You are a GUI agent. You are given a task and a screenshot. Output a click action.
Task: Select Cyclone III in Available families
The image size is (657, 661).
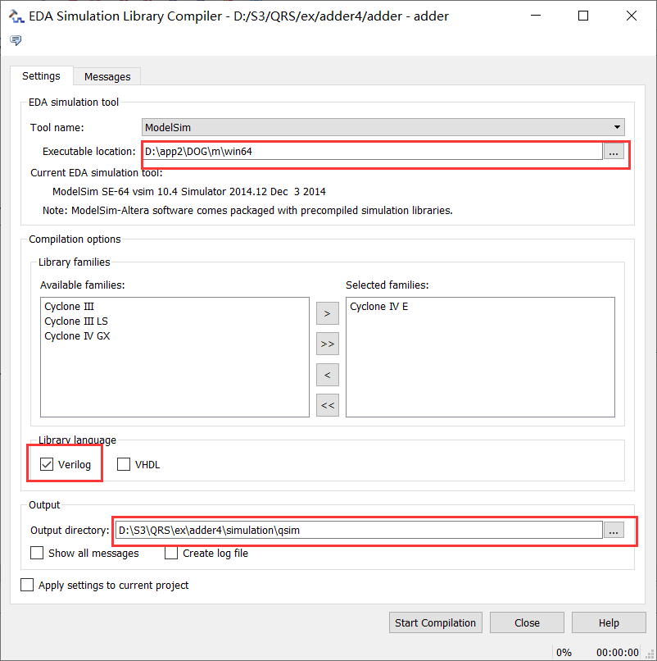coord(69,307)
